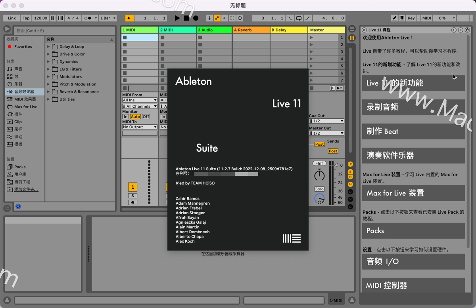
Task: Enable MIDI Arrangement Overdub plus button
Action: coord(209,18)
